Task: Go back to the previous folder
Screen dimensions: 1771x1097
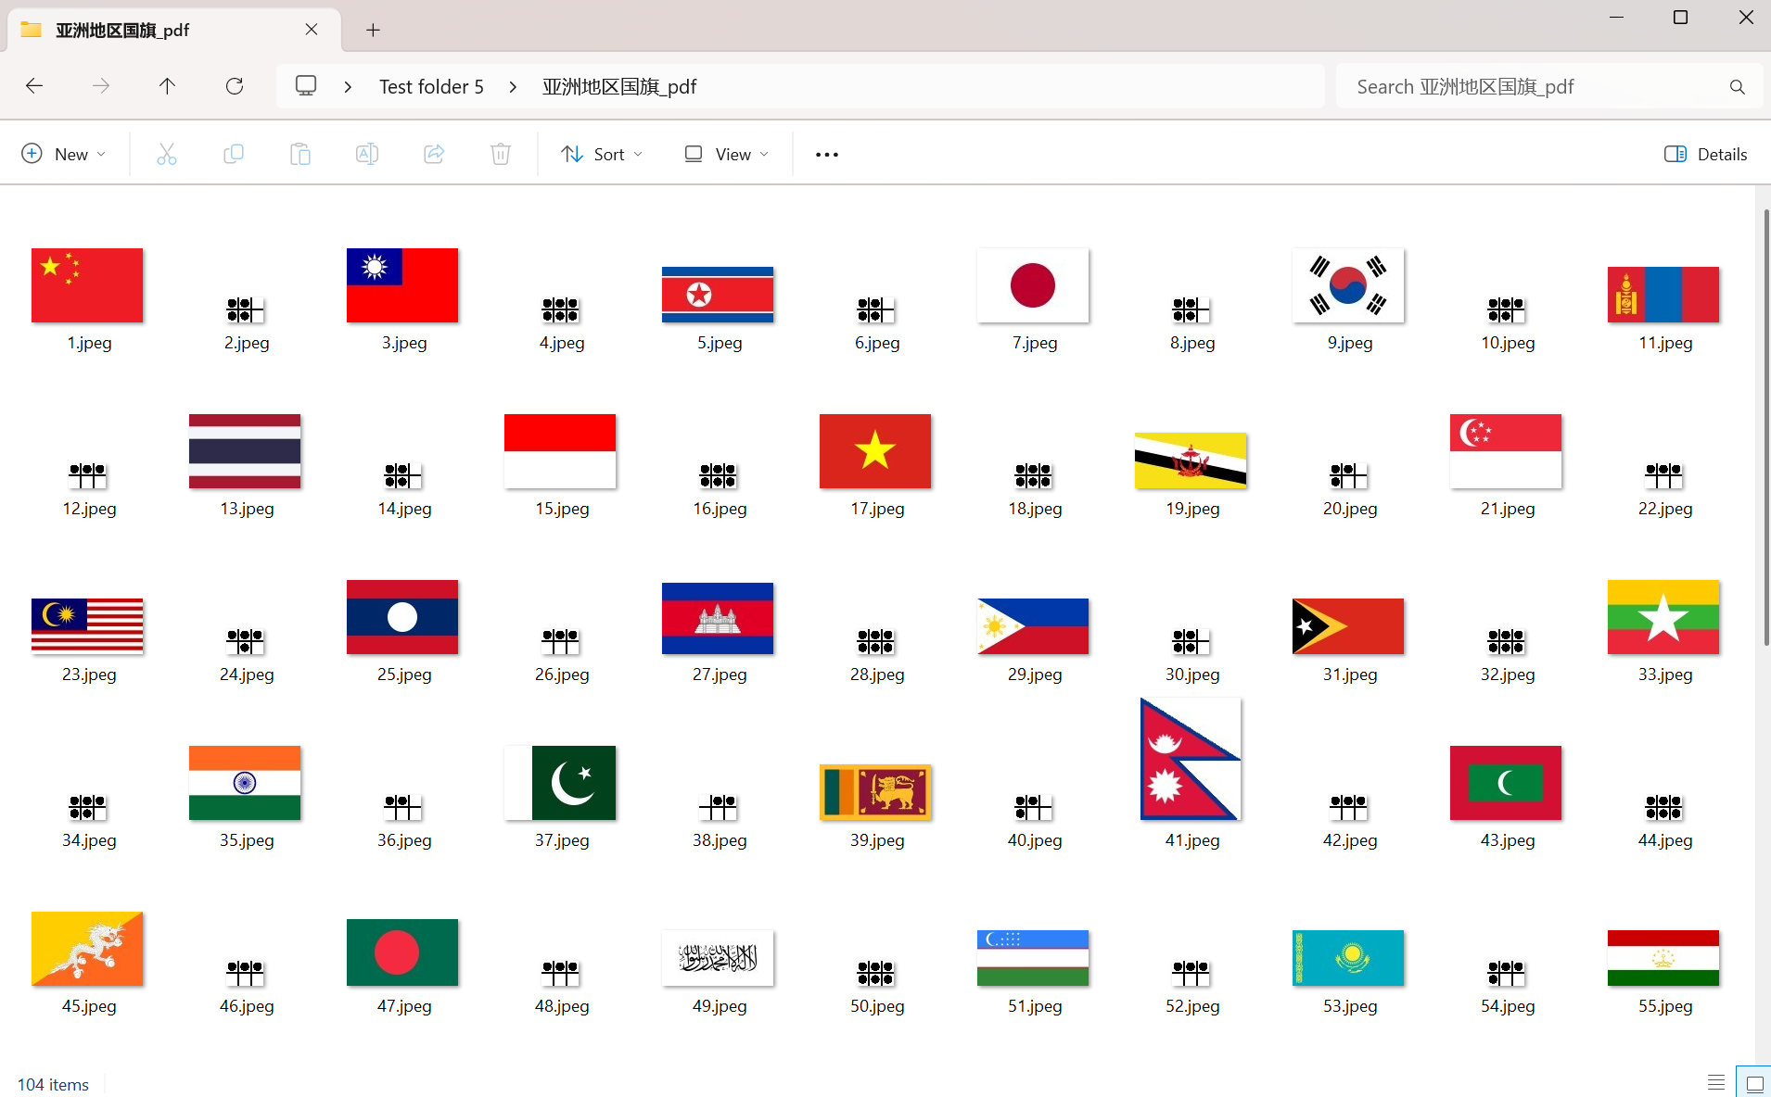Action: pos(33,86)
